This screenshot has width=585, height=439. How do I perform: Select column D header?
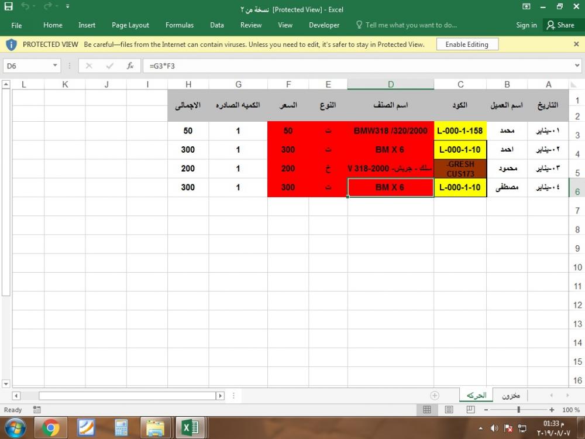point(391,84)
